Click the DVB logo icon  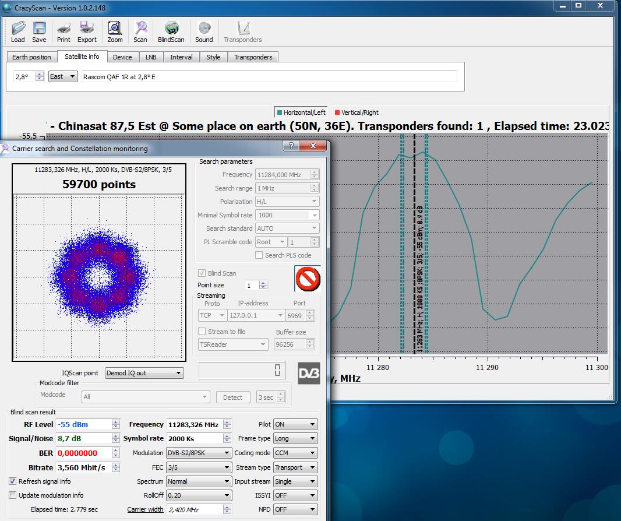[309, 373]
